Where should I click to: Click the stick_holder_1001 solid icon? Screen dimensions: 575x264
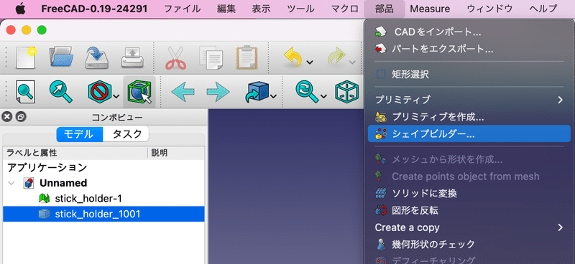[x=44, y=214]
